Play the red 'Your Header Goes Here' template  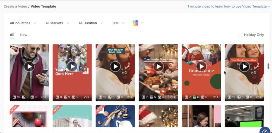point(72,66)
